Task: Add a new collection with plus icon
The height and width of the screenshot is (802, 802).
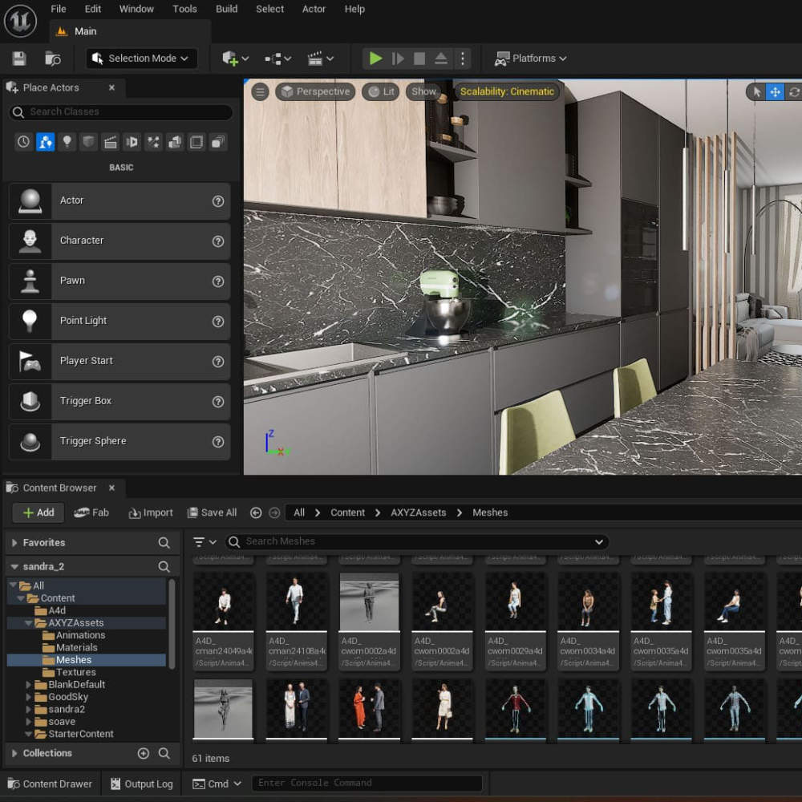Action: (x=144, y=753)
